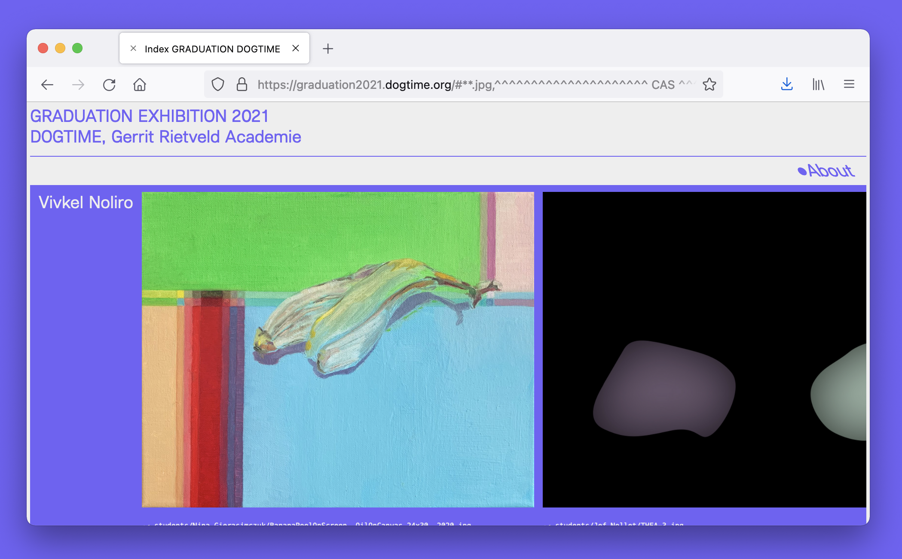Click the site security padlock icon
Screen dimensions: 902x559
(x=242, y=85)
